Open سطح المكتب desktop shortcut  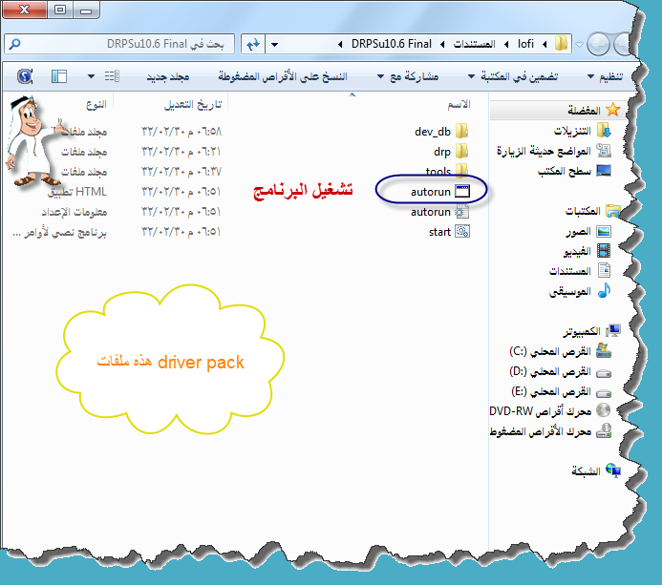(574, 171)
